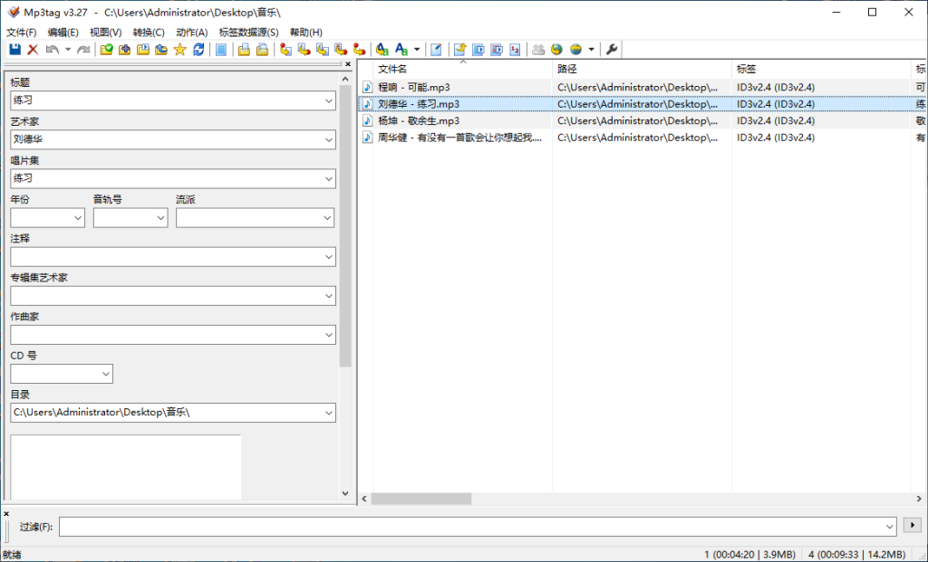Export tags with the yellow arrow icon
Viewport: 928px width, 562px height.
pyautogui.click(x=459, y=50)
